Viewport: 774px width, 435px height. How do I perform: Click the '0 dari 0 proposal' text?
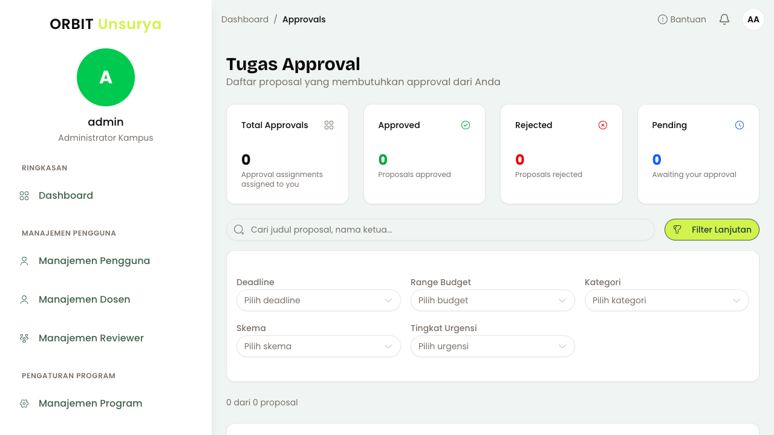pos(262,402)
